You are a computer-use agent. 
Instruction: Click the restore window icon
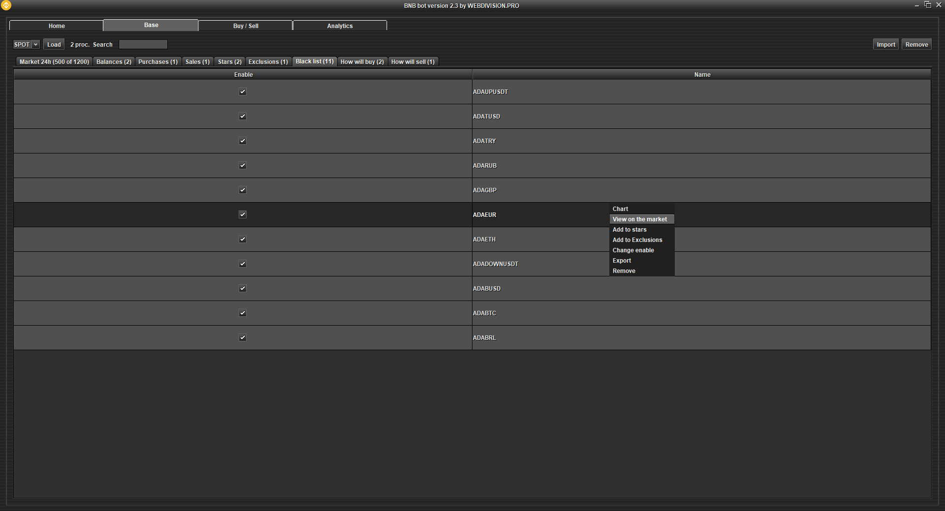pos(927,5)
